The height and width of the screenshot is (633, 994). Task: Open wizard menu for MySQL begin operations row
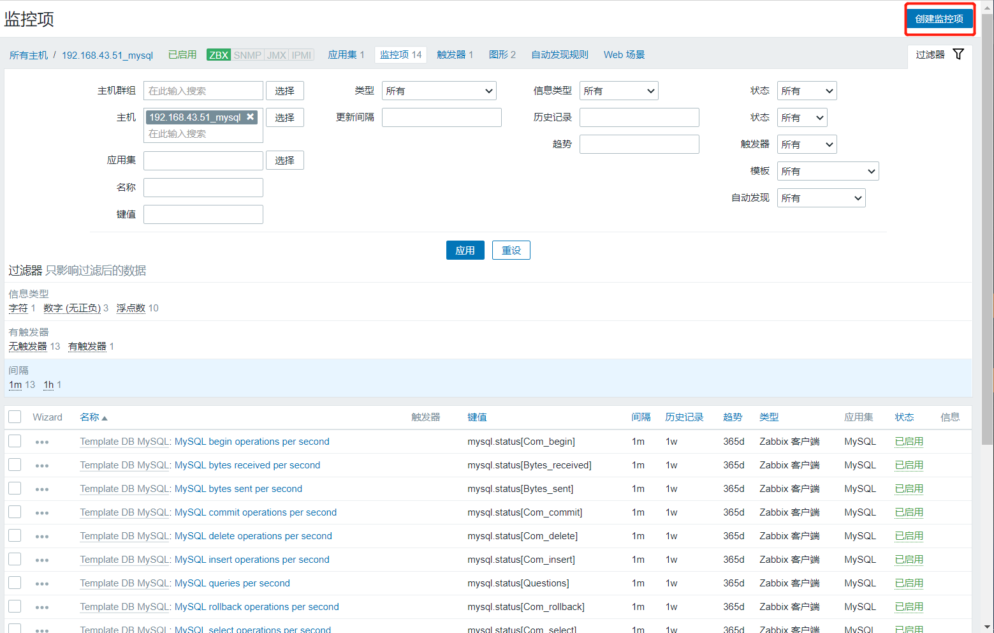42,442
